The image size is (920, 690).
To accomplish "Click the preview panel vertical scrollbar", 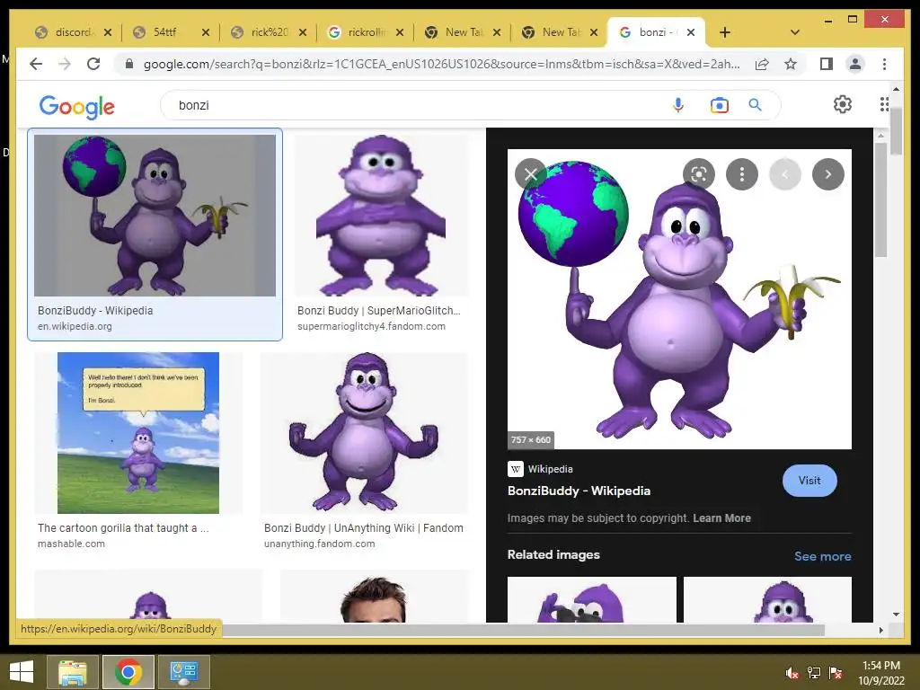I will tap(880, 199).
